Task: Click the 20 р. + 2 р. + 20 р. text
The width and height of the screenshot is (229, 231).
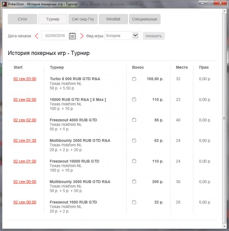Action: coord(66,150)
